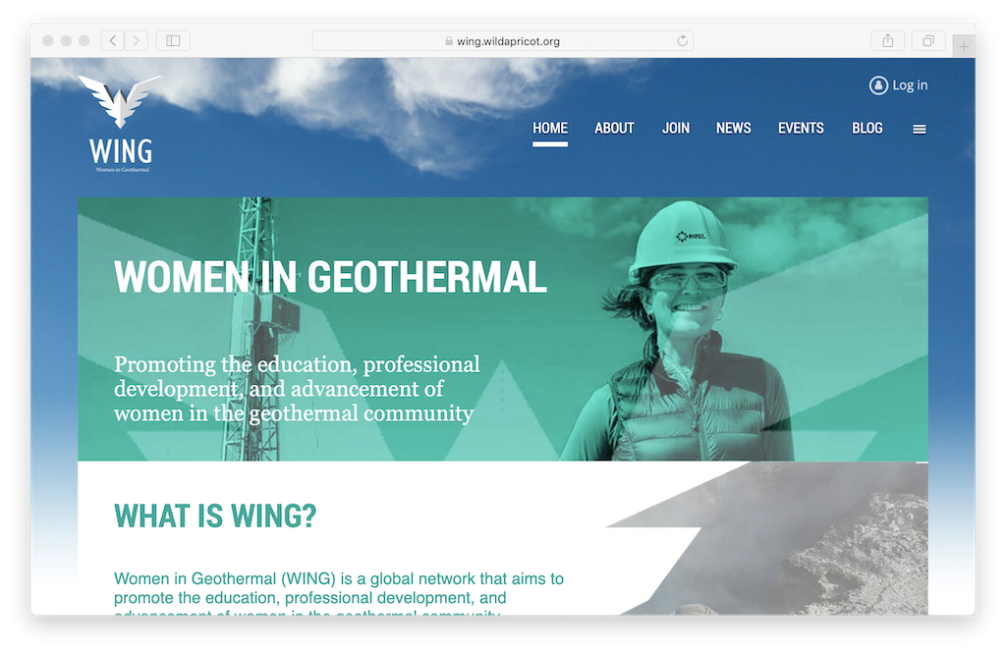Select the HOME navigation item

click(x=550, y=128)
